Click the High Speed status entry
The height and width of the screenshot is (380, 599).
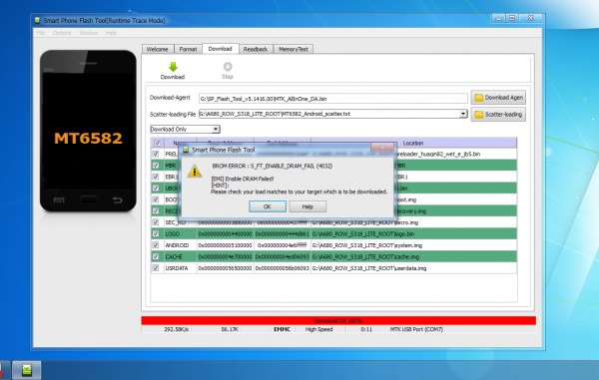(x=319, y=329)
